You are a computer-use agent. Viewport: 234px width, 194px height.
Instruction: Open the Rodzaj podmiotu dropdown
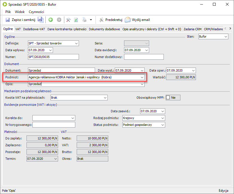point(163,118)
